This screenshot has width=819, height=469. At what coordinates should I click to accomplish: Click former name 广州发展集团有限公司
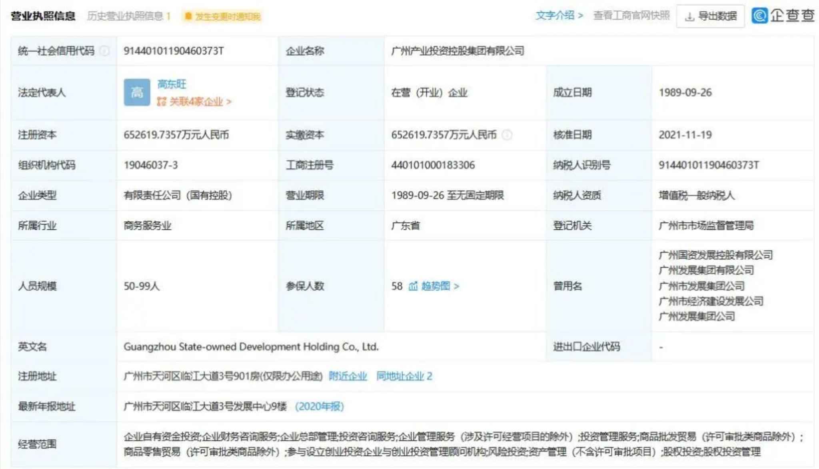click(x=706, y=270)
